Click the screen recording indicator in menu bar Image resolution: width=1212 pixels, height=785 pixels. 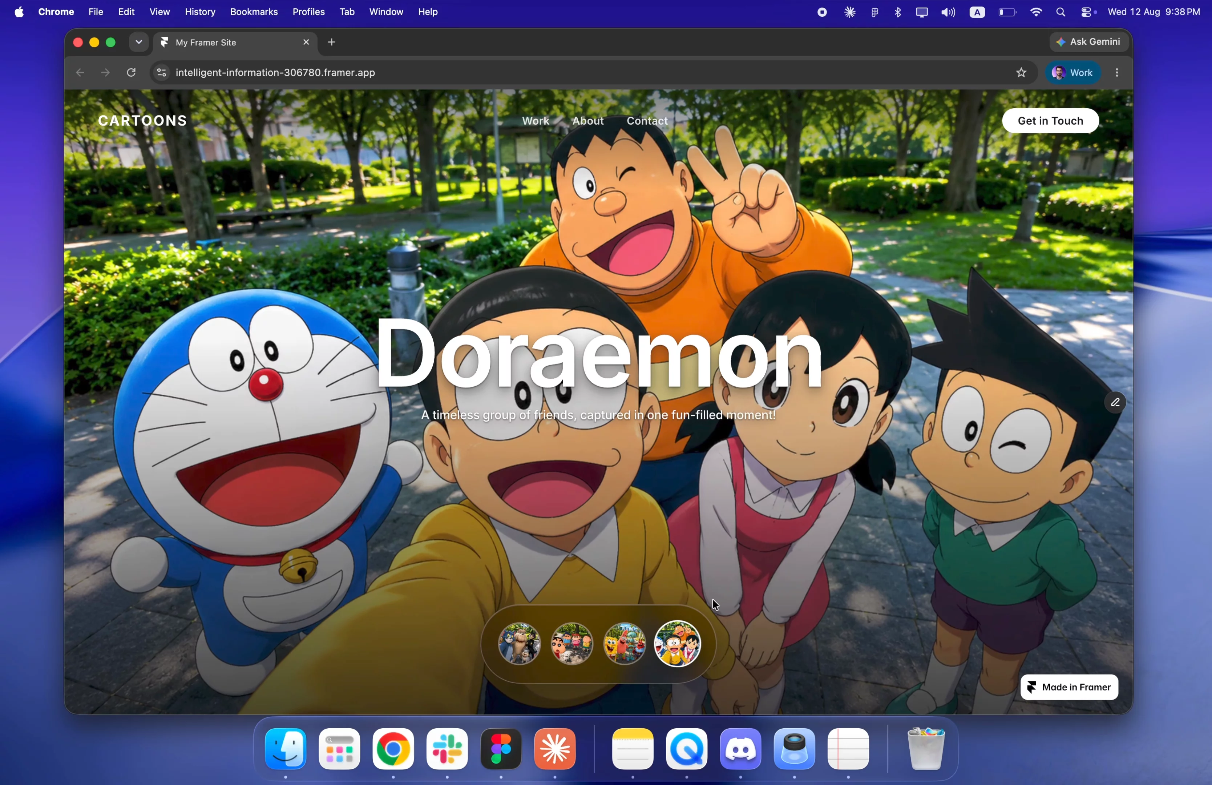(x=822, y=12)
